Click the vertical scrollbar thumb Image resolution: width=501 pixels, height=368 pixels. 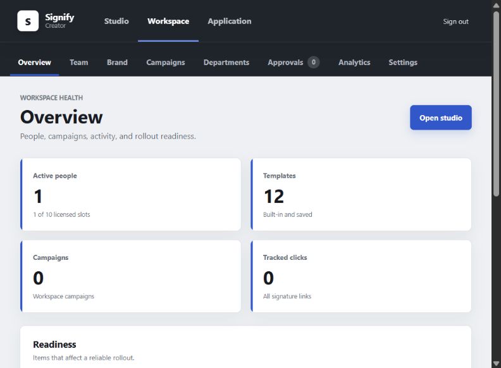[x=496, y=104]
